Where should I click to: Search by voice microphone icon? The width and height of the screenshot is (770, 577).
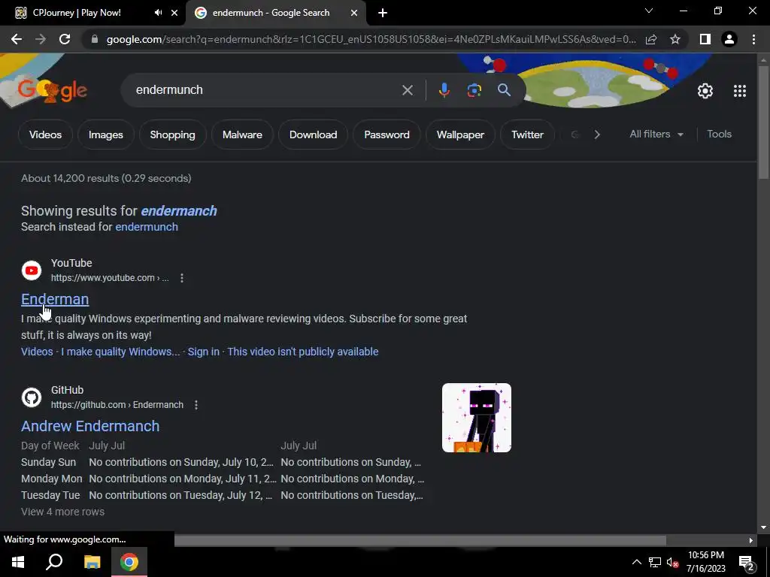(x=444, y=90)
